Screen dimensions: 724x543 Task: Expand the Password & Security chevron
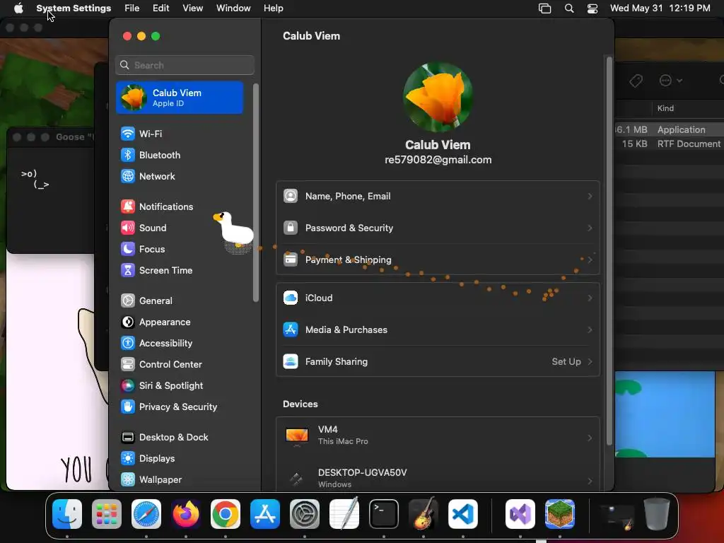click(590, 228)
